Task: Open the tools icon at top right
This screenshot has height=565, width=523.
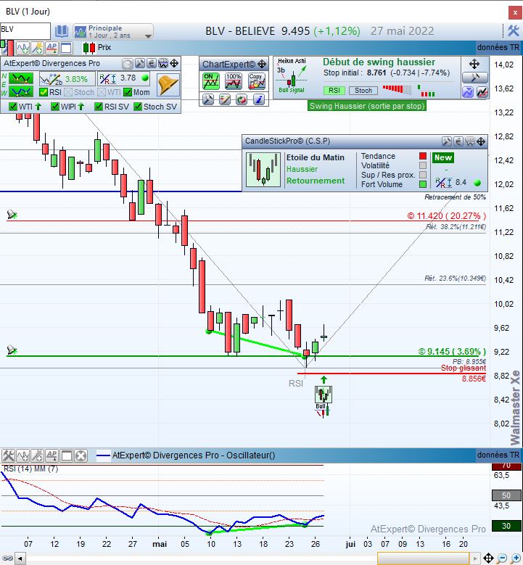Action: coord(513,31)
